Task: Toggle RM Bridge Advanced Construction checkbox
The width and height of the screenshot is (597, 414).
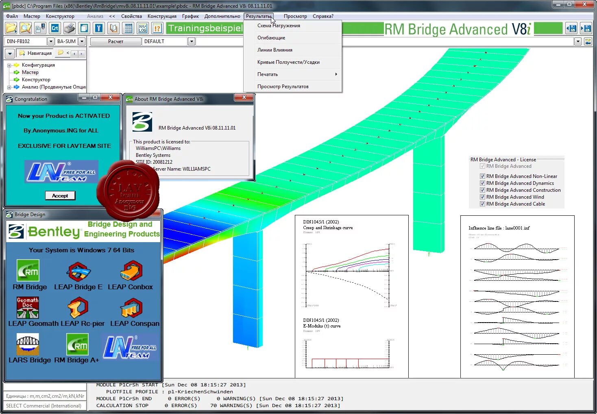Action: click(482, 190)
